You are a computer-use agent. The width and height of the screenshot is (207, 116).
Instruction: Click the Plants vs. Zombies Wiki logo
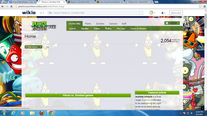coord(44,26)
